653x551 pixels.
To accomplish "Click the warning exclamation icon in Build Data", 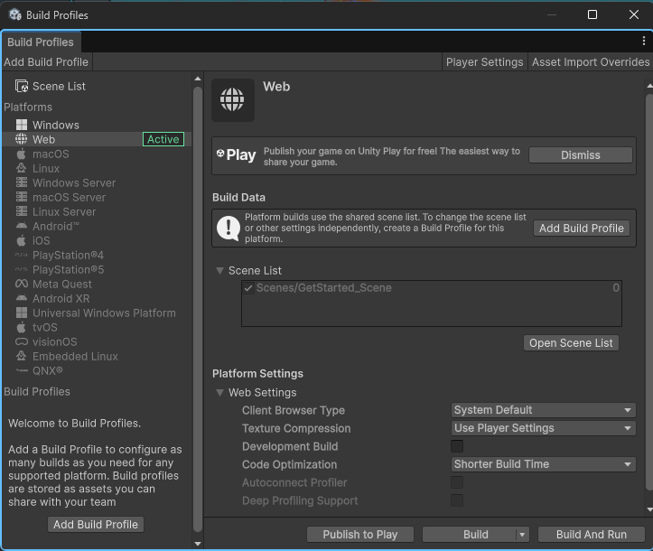I will 229,229.
